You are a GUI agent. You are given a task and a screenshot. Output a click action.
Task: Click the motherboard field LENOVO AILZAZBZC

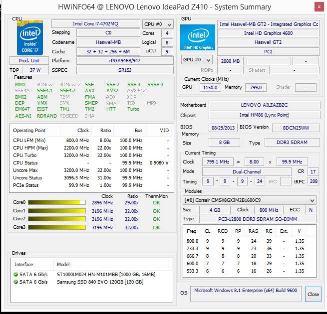tap(265, 105)
